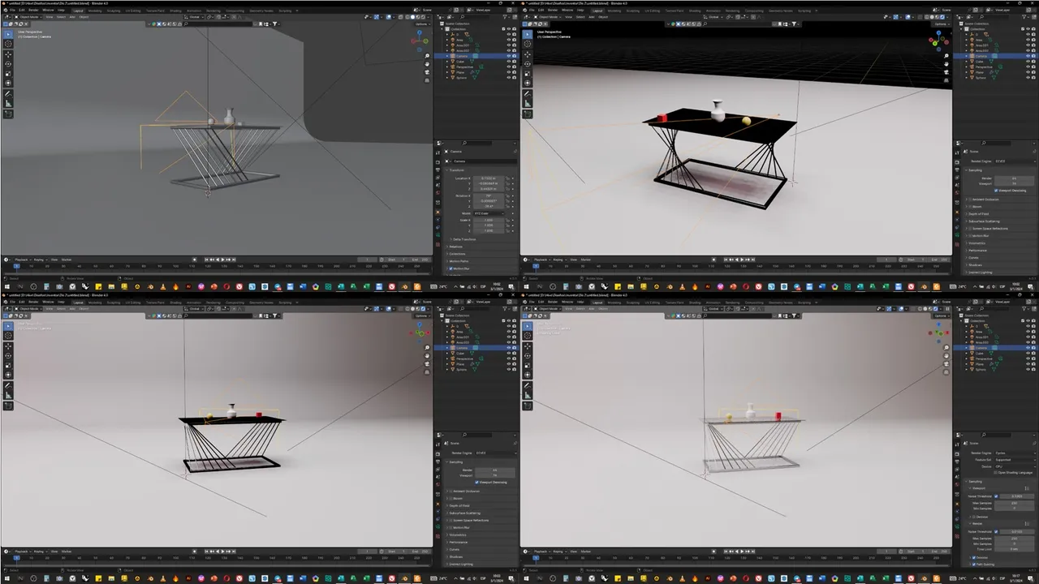1039x584 pixels.
Task: Click viewport Max Samples field in Cycles window
Action: coord(1014,503)
